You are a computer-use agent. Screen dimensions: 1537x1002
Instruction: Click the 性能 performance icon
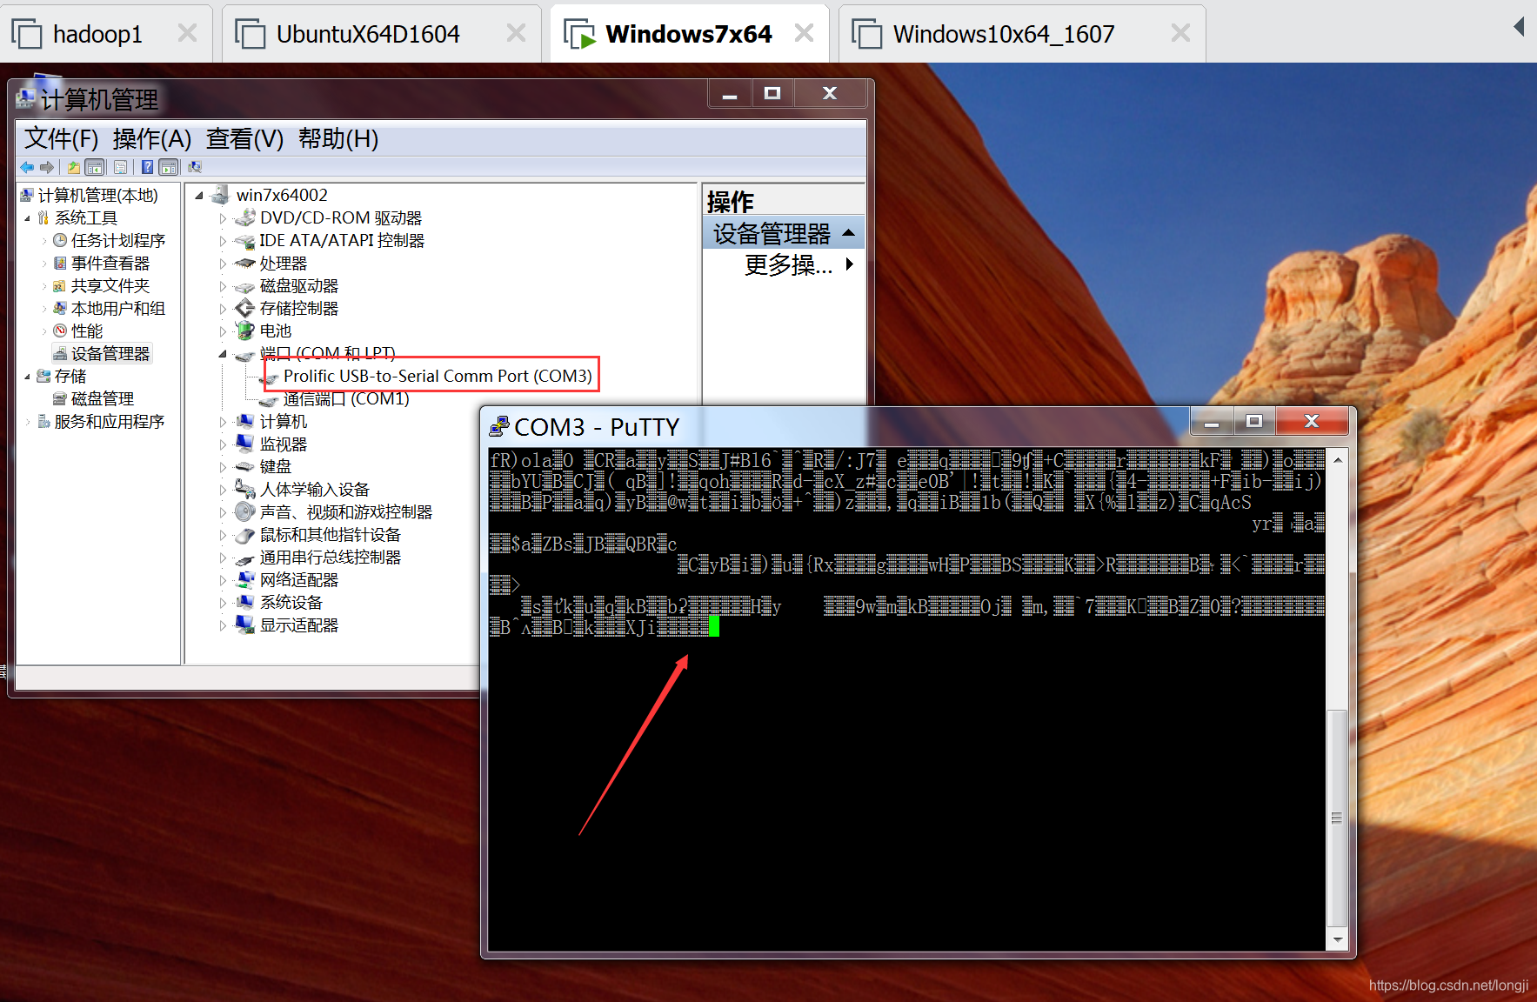pyautogui.click(x=60, y=331)
